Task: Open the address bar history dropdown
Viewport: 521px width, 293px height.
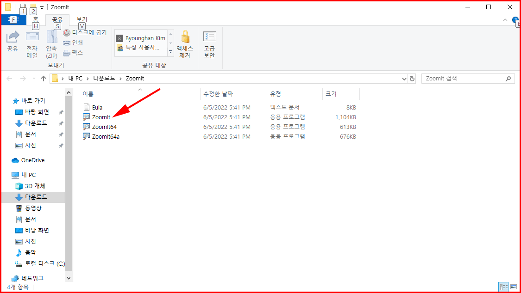Action: pyautogui.click(x=404, y=79)
